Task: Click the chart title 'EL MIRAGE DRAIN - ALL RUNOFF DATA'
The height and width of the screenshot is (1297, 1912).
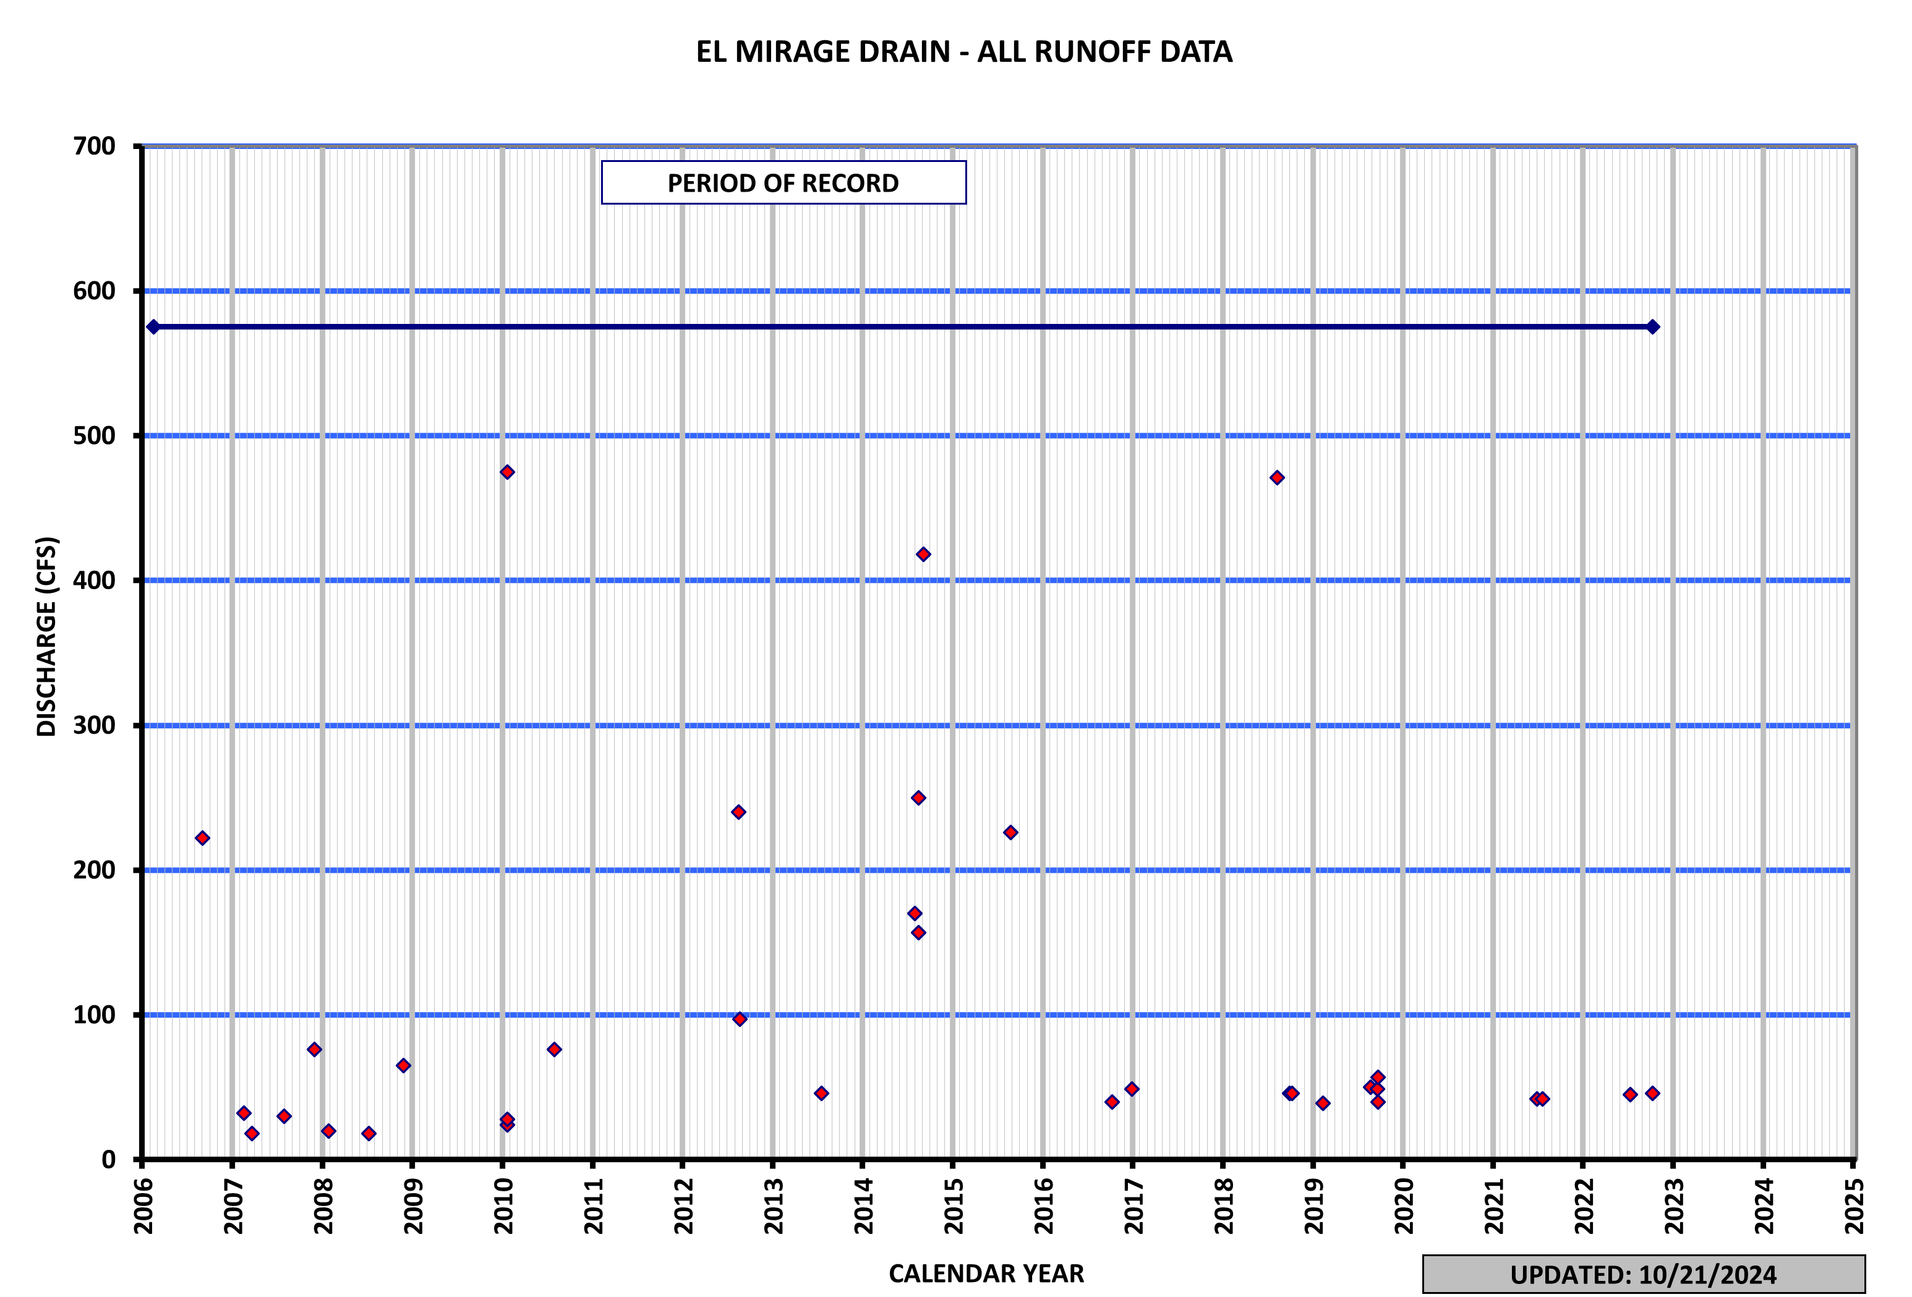Action: [x=963, y=52]
